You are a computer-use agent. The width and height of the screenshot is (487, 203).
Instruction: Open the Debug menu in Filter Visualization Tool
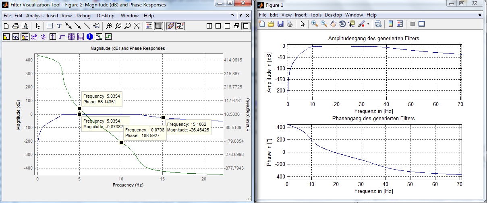point(83,16)
